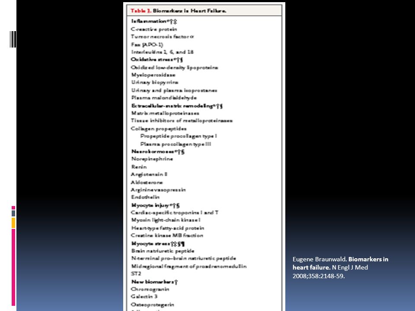Screen dimensions: 415x311
Task: Click 'Matrix metalloproteinases' row
Action: pyautogui.click(x=165, y=113)
